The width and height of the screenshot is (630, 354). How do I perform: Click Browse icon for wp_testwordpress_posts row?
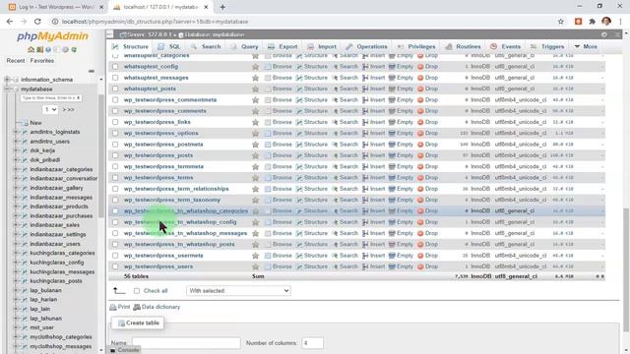pos(268,155)
